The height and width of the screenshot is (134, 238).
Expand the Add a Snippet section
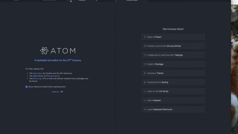(x=173, y=100)
